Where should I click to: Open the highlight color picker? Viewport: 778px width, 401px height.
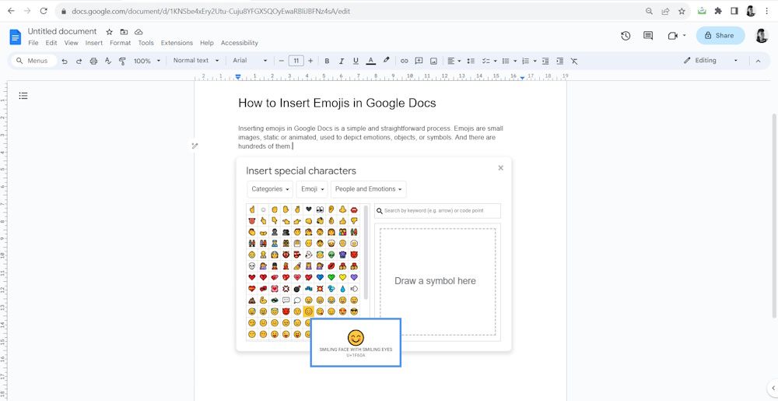click(x=386, y=61)
